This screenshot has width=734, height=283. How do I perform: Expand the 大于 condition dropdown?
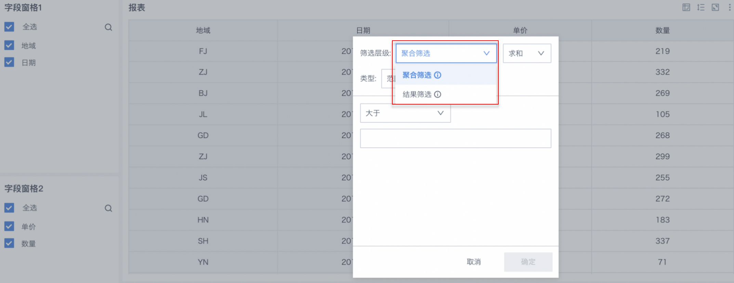click(x=405, y=113)
